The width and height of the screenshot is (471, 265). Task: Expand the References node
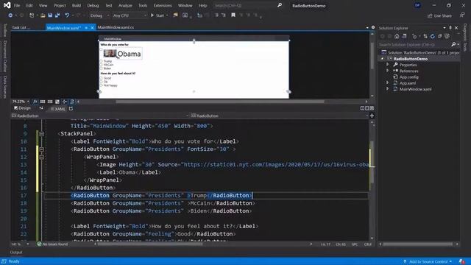click(x=388, y=71)
